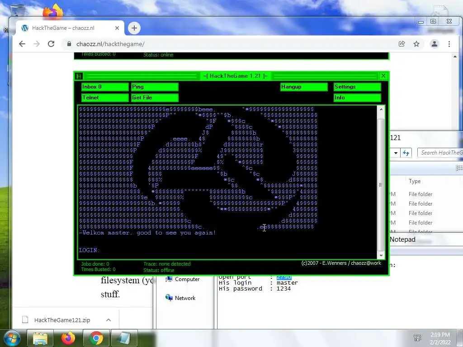Open the Chrome three-dot menu
This screenshot has height=347, width=463.
click(449, 44)
